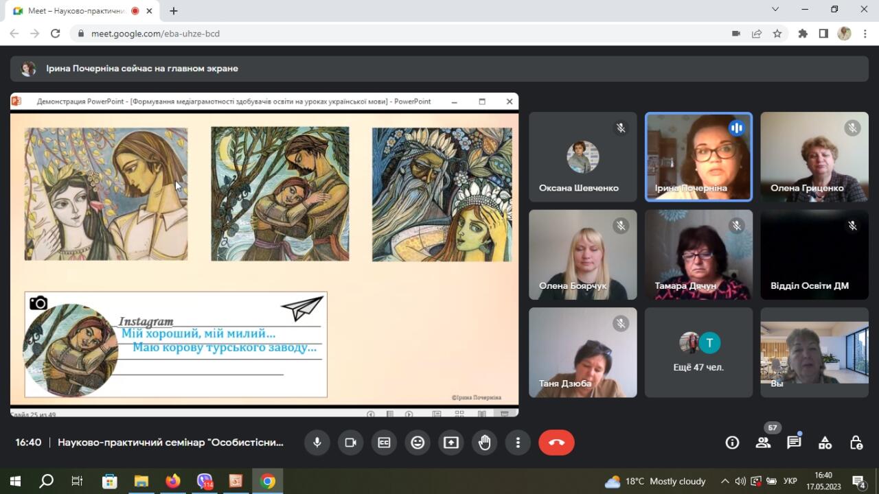Open the emoji reactions button
Image resolution: width=879 pixels, height=494 pixels.
[418, 443]
